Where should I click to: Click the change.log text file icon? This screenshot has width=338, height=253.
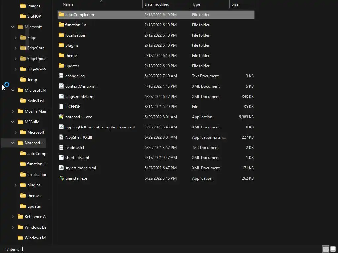[x=61, y=76]
